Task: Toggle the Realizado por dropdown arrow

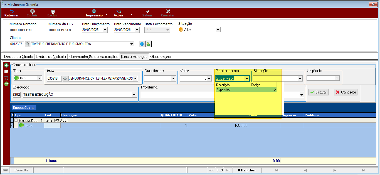Action: pyautogui.click(x=247, y=78)
